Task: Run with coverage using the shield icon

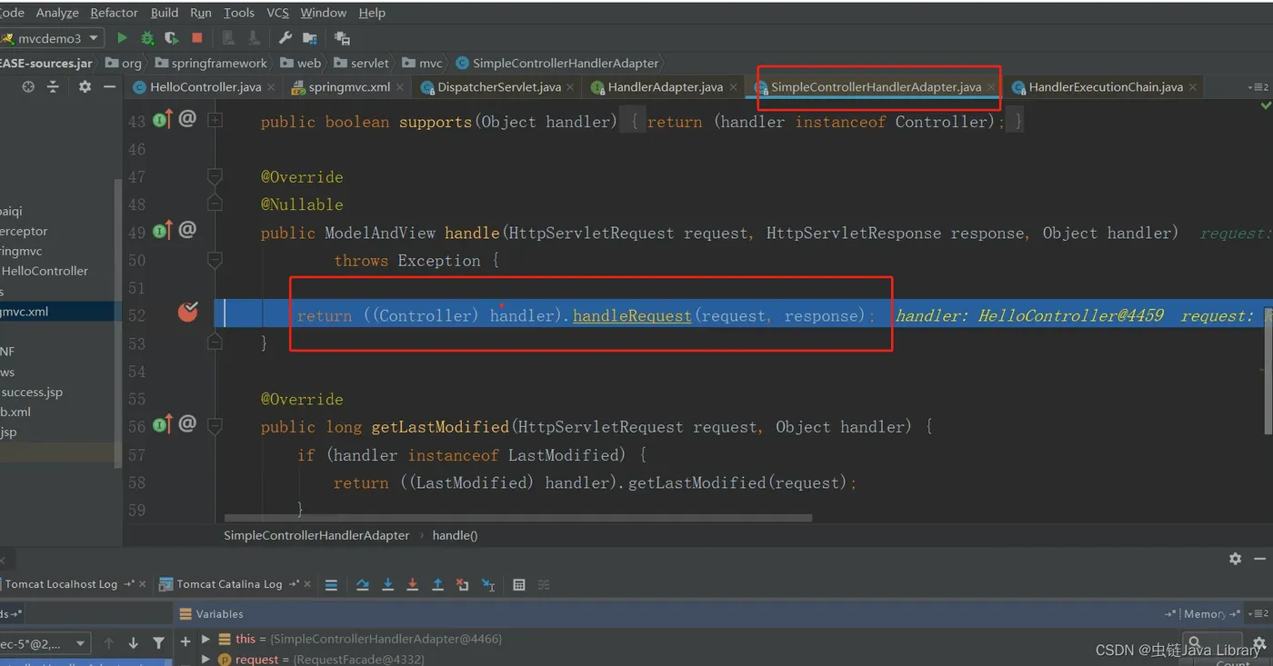Action: (x=172, y=38)
